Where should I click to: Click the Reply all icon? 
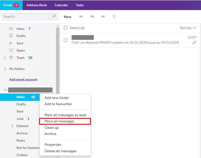(92, 17)
